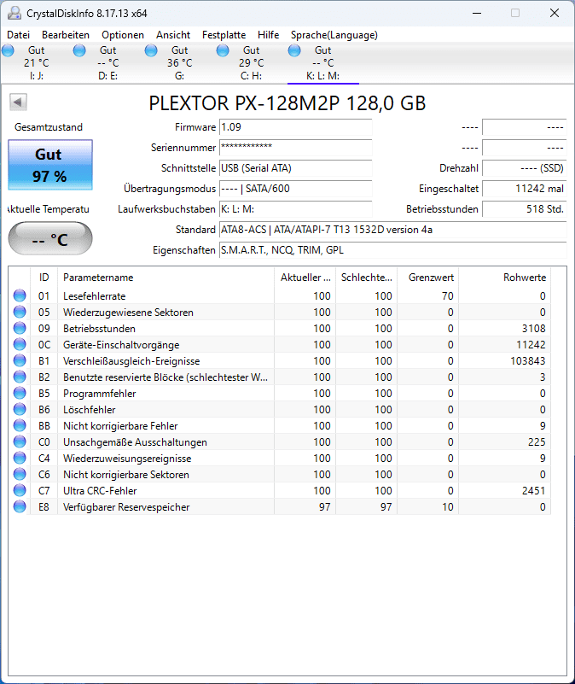Click the Rohwerte column header

tap(505, 278)
